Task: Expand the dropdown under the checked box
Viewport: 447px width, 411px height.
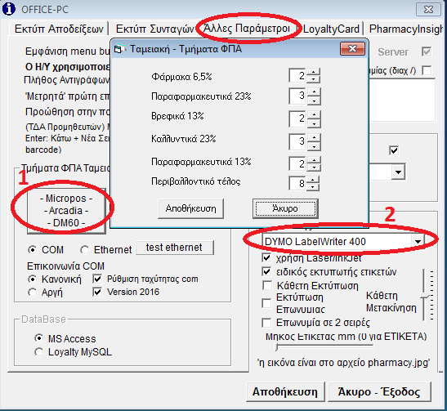Action: [x=398, y=172]
